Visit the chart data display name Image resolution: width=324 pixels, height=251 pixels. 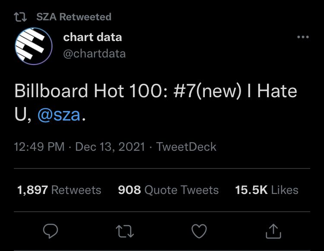pyautogui.click(x=92, y=37)
